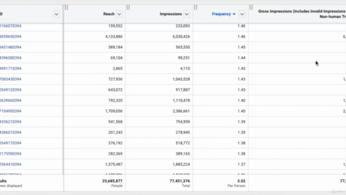Grab the drag handle above Reach column
Screen dimensions: 346x195
pos(66,8)
